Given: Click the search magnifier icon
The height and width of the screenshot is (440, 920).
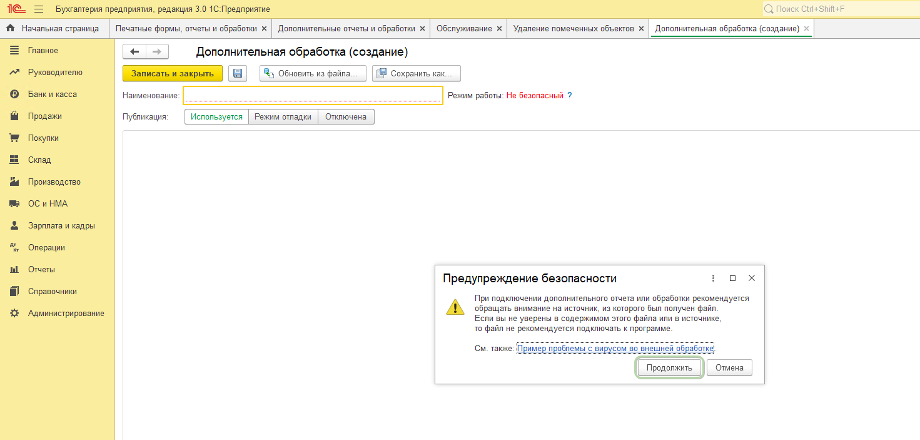Looking at the screenshot, I should [x=769, y=9].
